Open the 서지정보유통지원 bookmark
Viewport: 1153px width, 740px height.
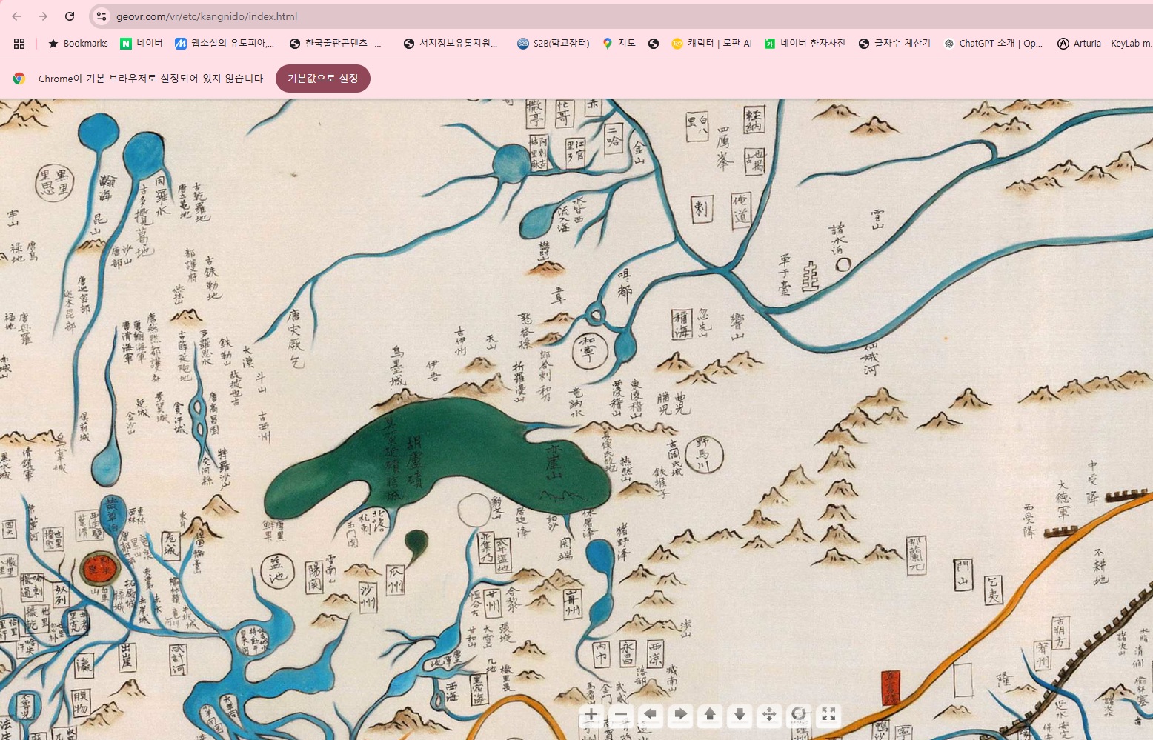(451, 44)
